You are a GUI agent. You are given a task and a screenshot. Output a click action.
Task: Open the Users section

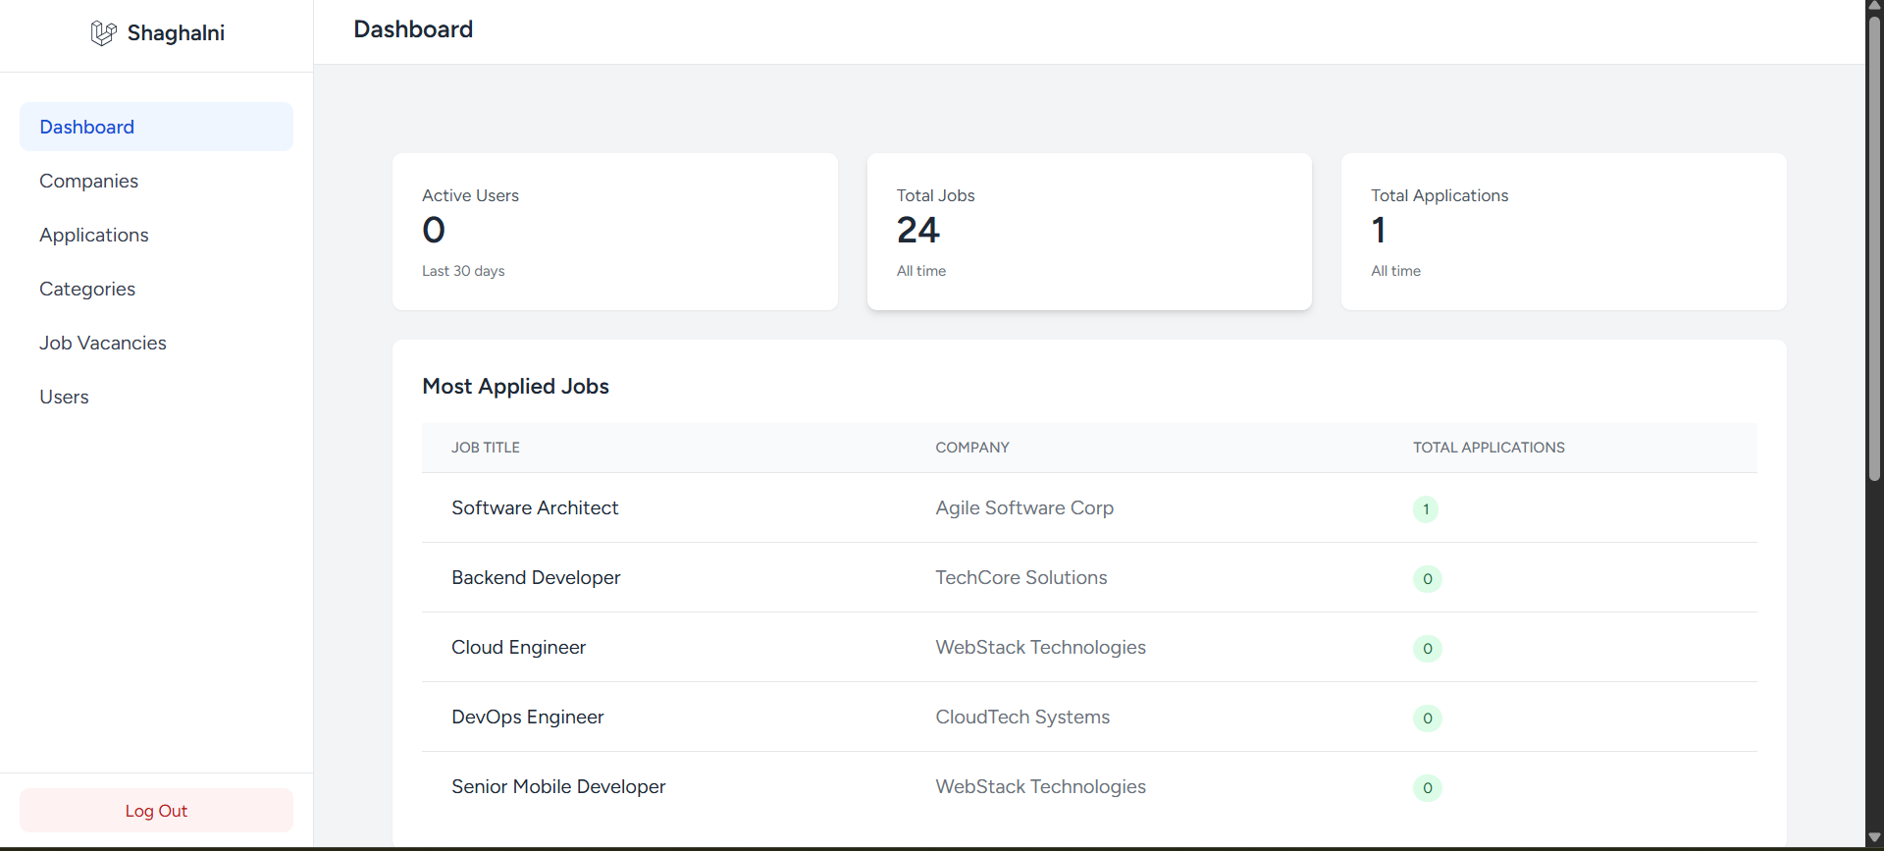[x=64, y=397]
